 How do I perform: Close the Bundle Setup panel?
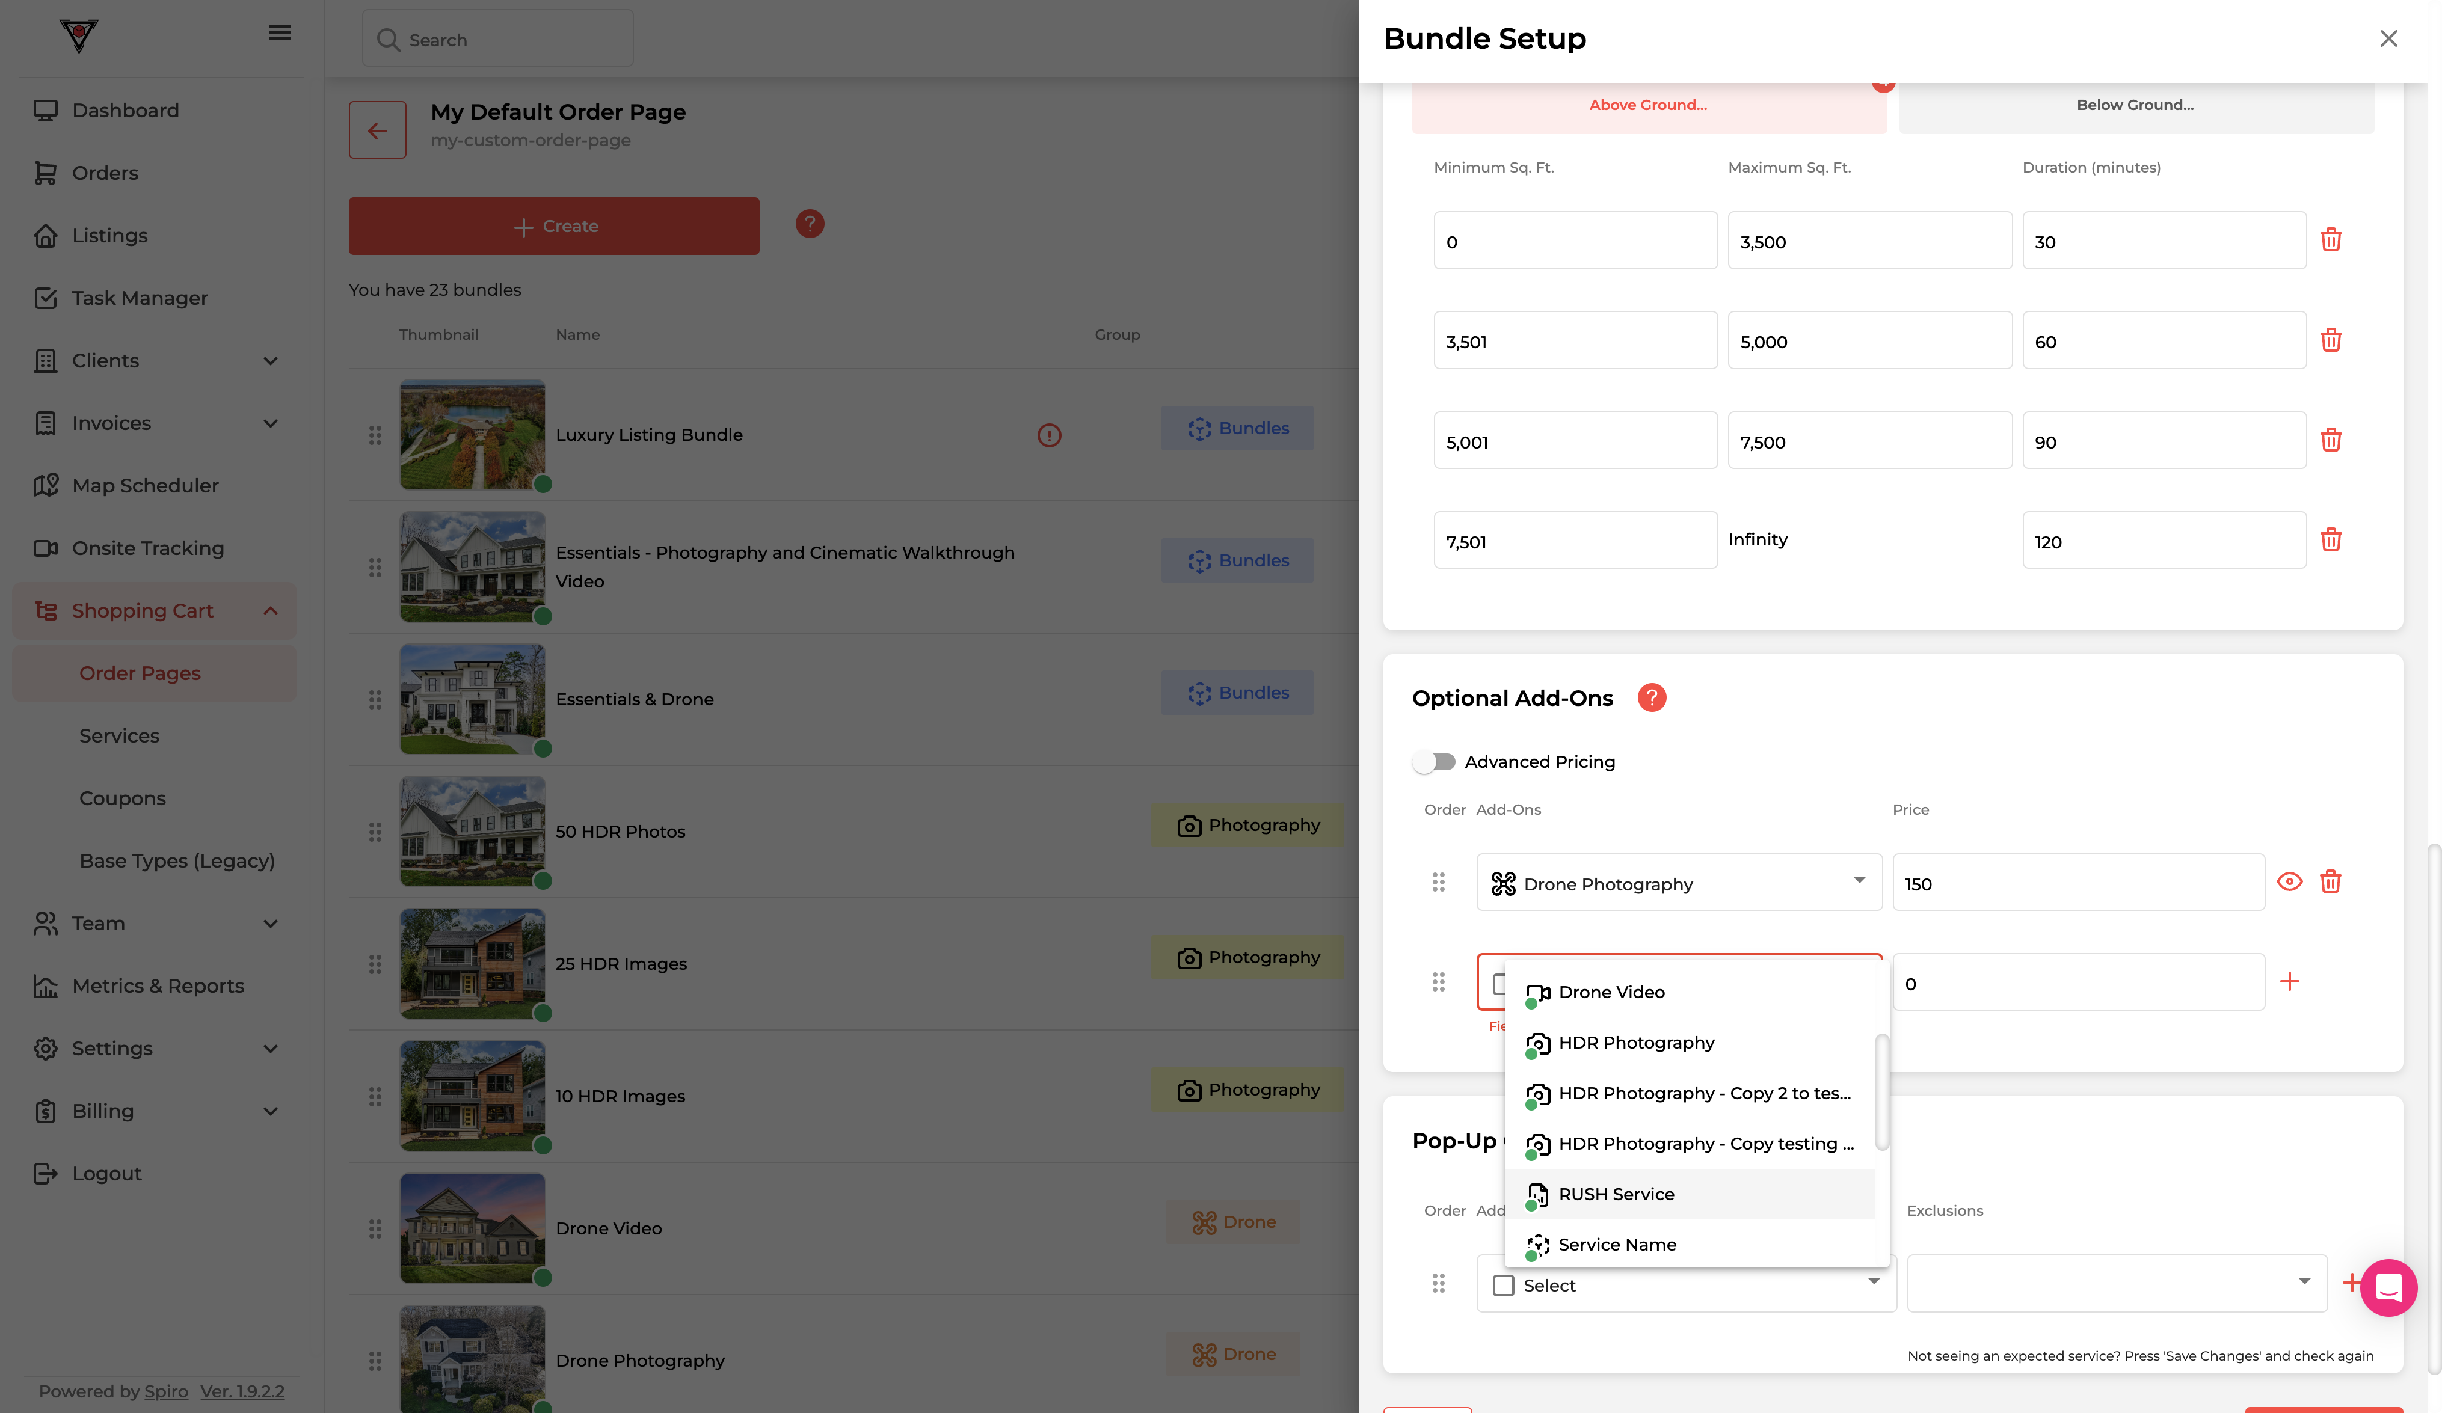[x=2388, y=38]
